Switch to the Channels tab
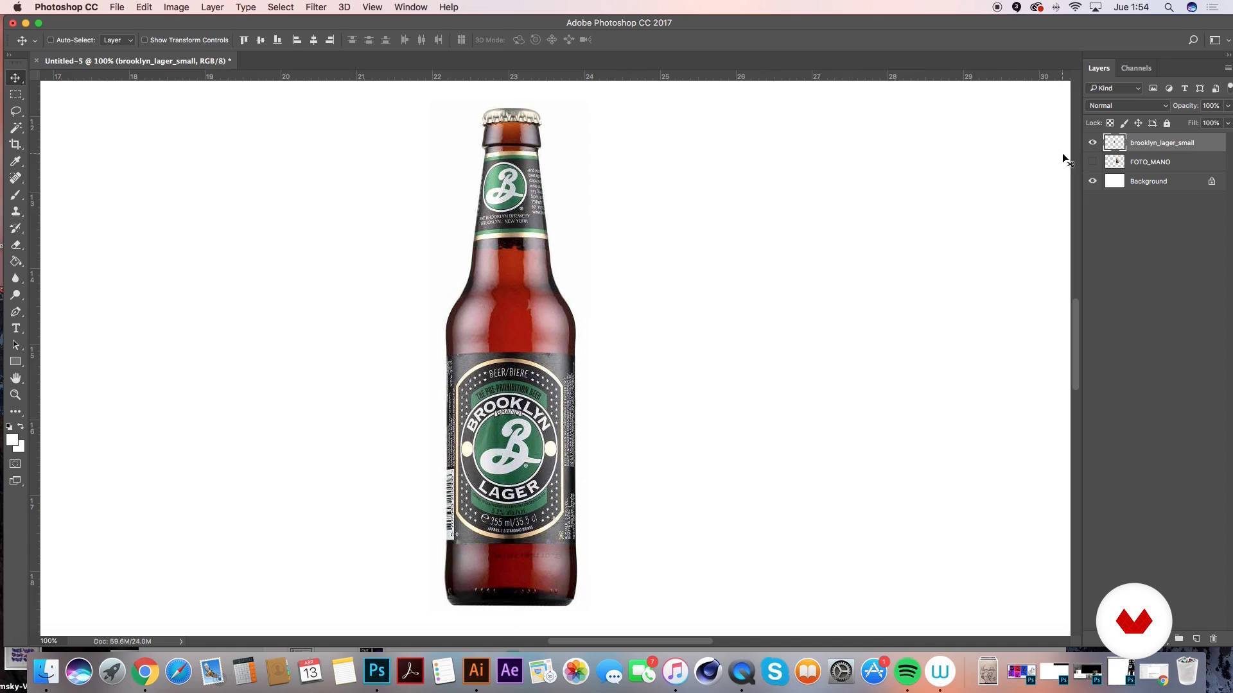 (1136, 68)
